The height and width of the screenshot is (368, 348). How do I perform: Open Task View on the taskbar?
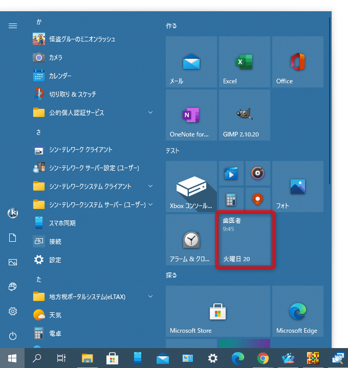tap(61, 358)
